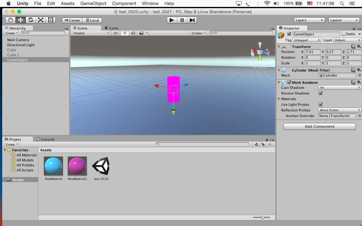Open Anchor Override object picker
Screen dimensions: 362x226
pyautogui.click(x=359, y=116)
